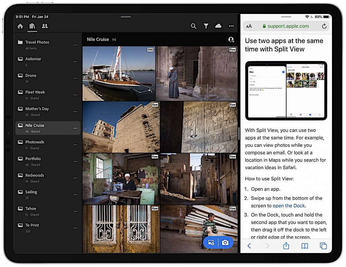This screenshot has width=346, height=267.
Task: Follow the 'open the Dock' link
Action: coord(289,206)
